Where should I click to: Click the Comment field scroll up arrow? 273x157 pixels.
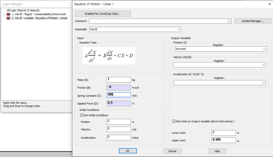pos(229,20)
